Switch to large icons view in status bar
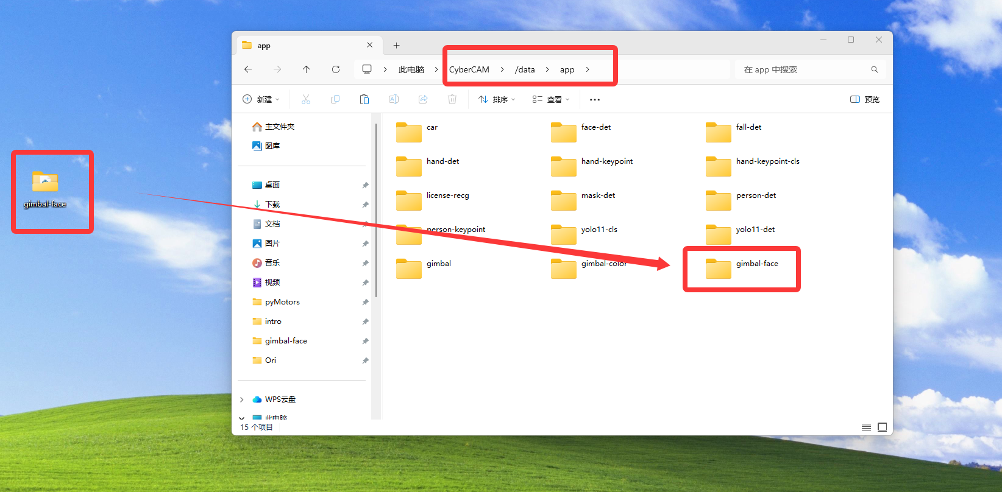Viewport: 1002px width, 492px height. [882, 427]
